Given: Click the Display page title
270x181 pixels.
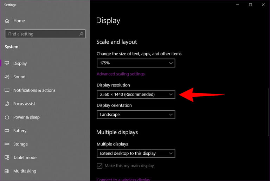Looking at the screenshot, I should click(x=108, y=21).
